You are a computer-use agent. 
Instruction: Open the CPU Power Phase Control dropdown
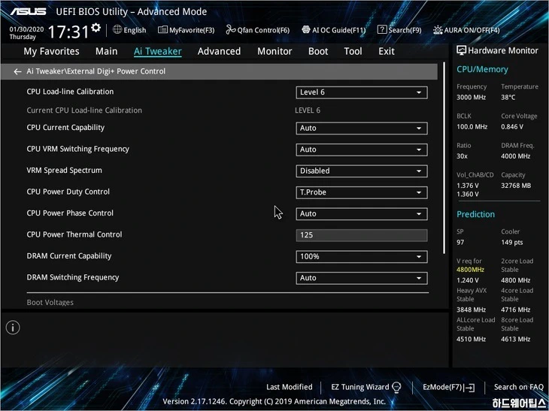point(361,213)
